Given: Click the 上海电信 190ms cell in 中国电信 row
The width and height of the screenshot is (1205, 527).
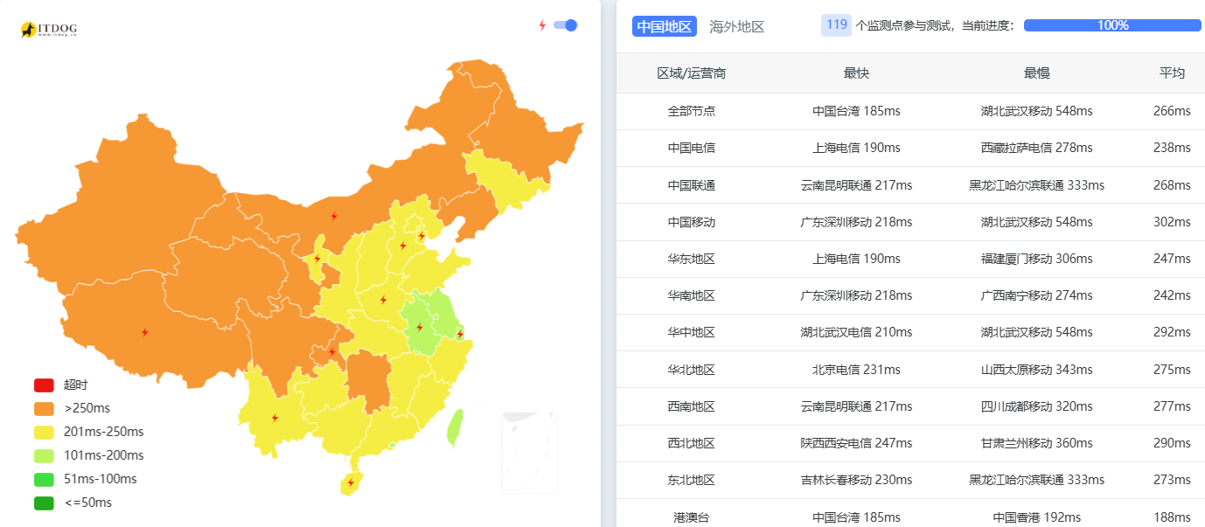Looking at the screenshot, I should pyautogui.click(x=857, y=148).
